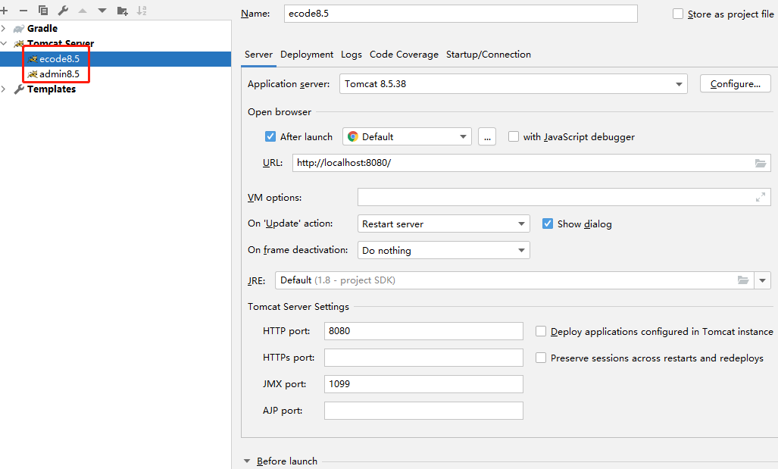
Task: Click the Gradle elephant icon in the tree
Action: (19, 29)
